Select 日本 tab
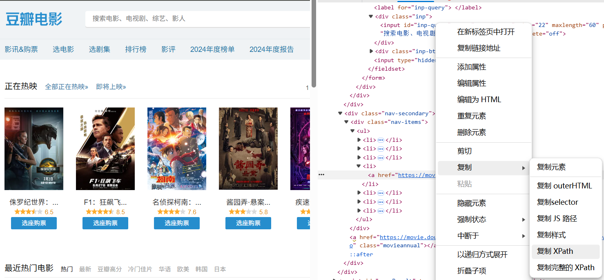This screenshot has height=280, width=604. 220,269
